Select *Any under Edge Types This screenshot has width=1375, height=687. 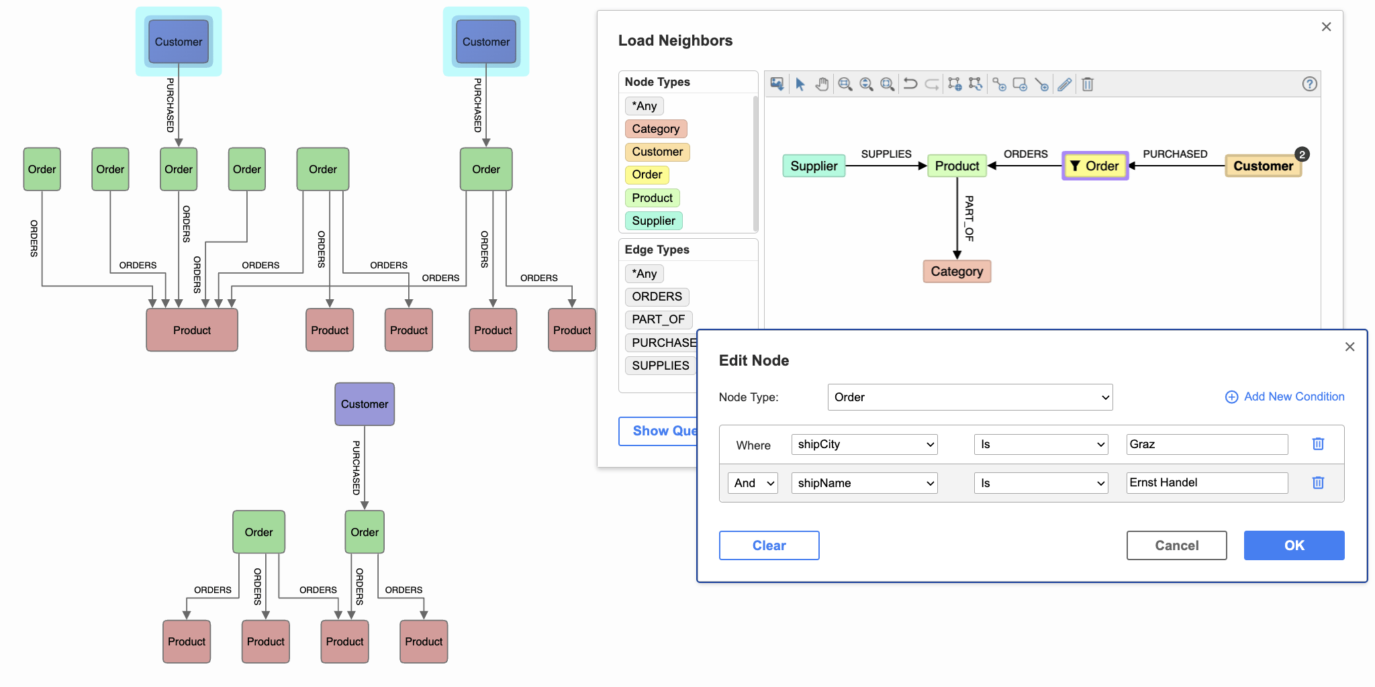pyautogui.click(x=645, y=274)
